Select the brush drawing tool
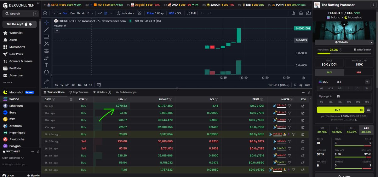 47,58
